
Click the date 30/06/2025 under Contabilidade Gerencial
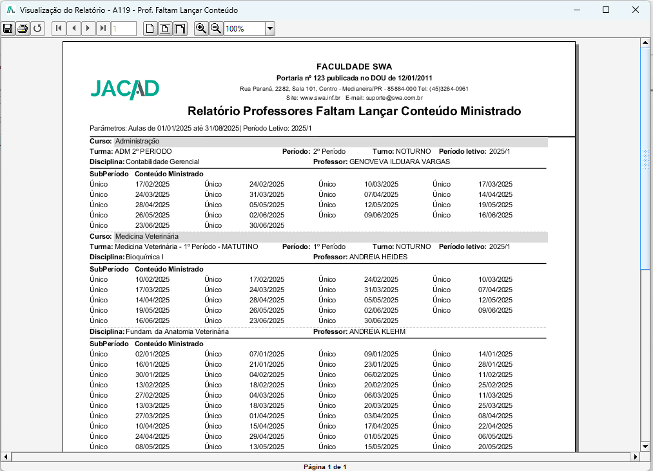(x=267, y=225)
